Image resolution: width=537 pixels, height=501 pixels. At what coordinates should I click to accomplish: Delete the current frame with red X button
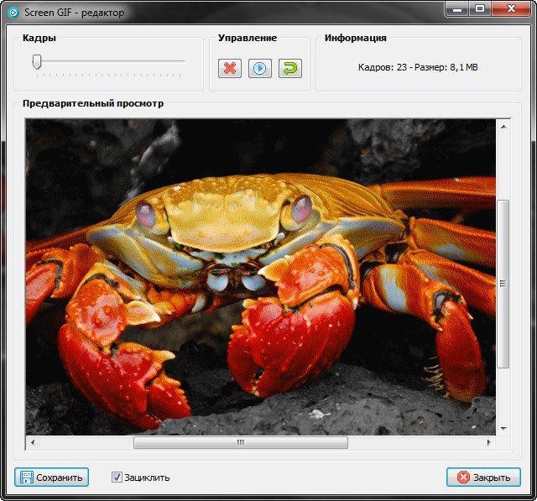tap(230, 68)
